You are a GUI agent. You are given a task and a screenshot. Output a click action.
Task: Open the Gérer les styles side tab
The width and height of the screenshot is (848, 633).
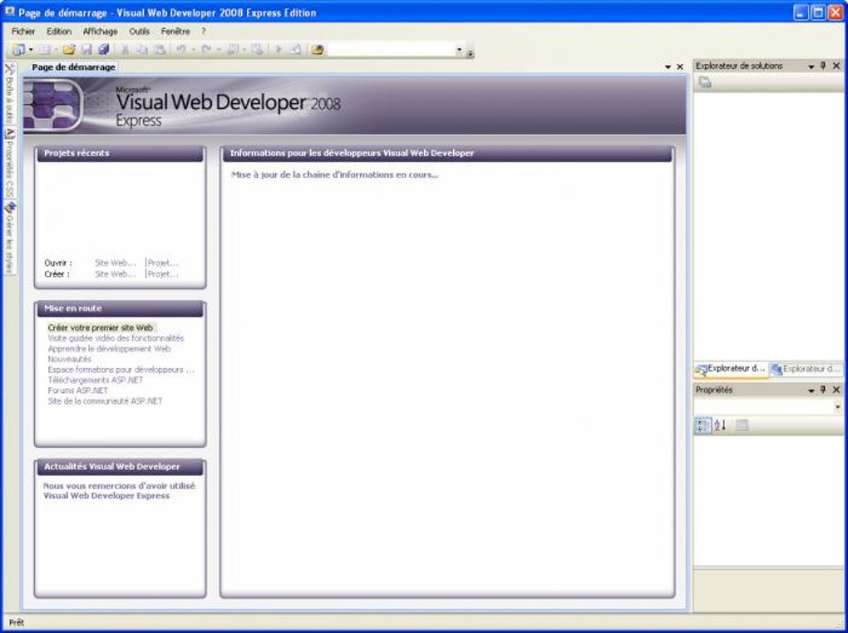[9, 238]
